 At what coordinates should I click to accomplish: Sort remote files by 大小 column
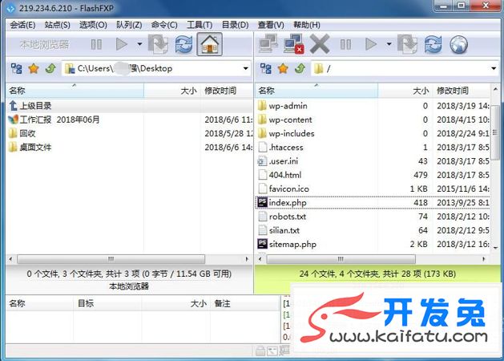[x=405, y=91]
